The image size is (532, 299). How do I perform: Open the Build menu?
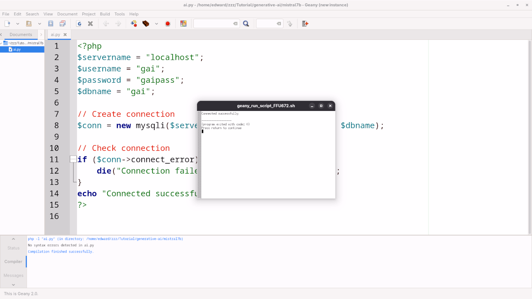(x=105, y=14)
